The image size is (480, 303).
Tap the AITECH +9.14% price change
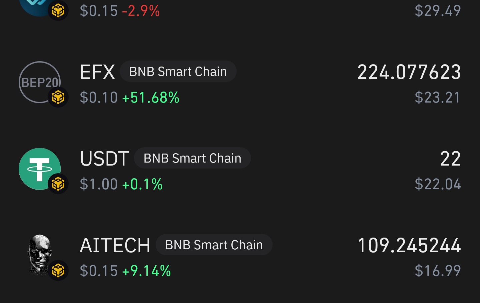147,271
